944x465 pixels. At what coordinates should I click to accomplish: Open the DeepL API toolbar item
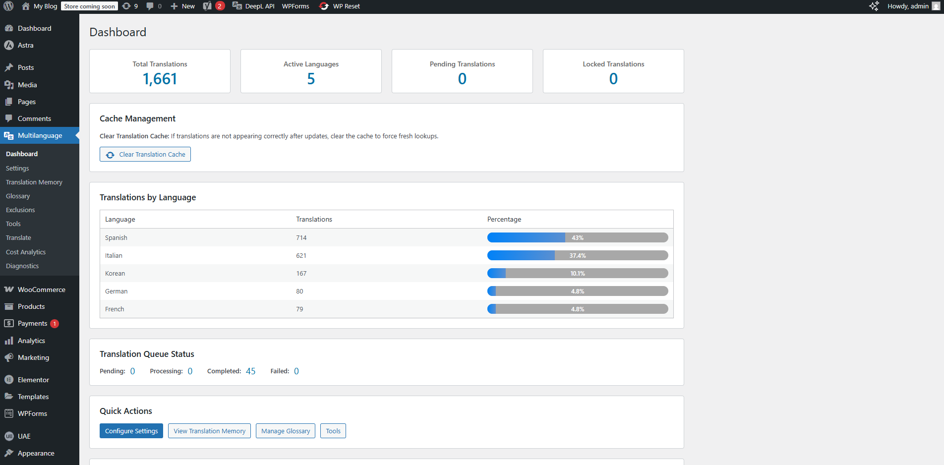point(253,6)
